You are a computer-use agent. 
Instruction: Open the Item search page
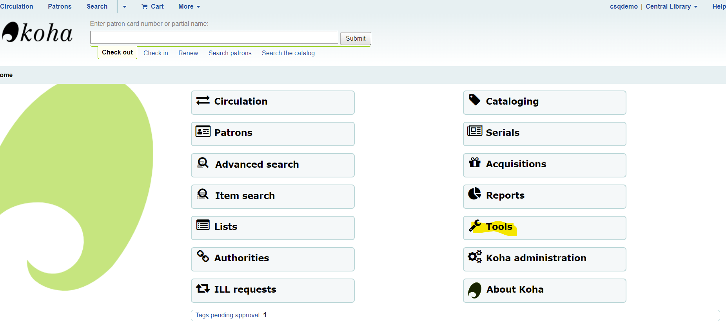(x=273, y=197)
